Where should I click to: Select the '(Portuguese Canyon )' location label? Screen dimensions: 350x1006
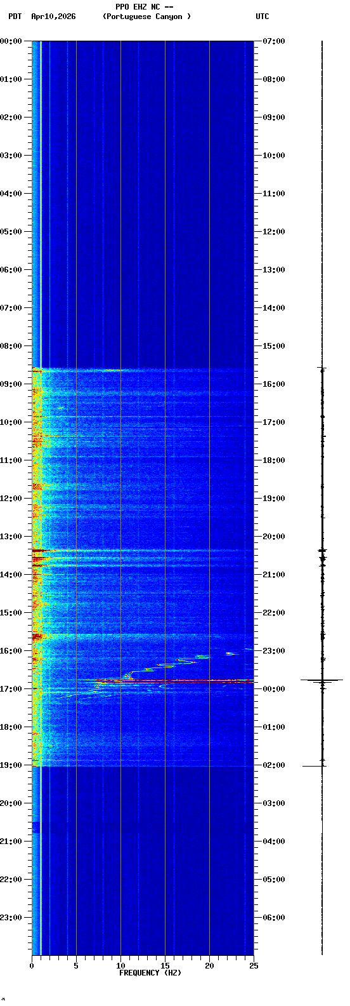[x=146, y=17]
